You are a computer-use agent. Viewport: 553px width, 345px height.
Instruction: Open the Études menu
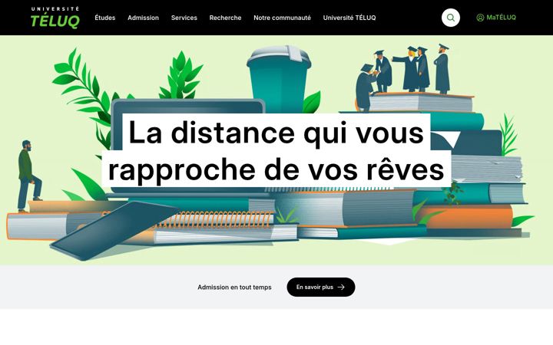(x=105, y=18)
